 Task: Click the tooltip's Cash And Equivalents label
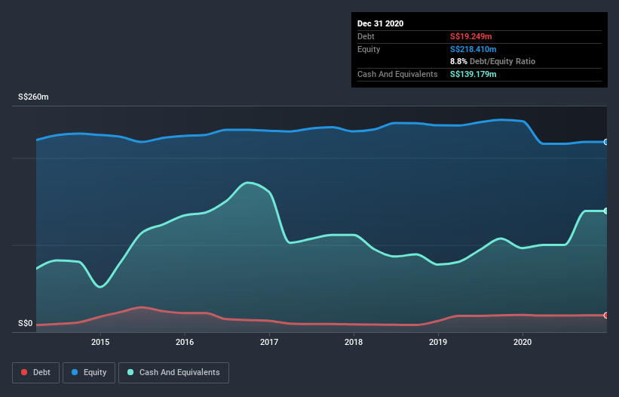click(397, 74)
